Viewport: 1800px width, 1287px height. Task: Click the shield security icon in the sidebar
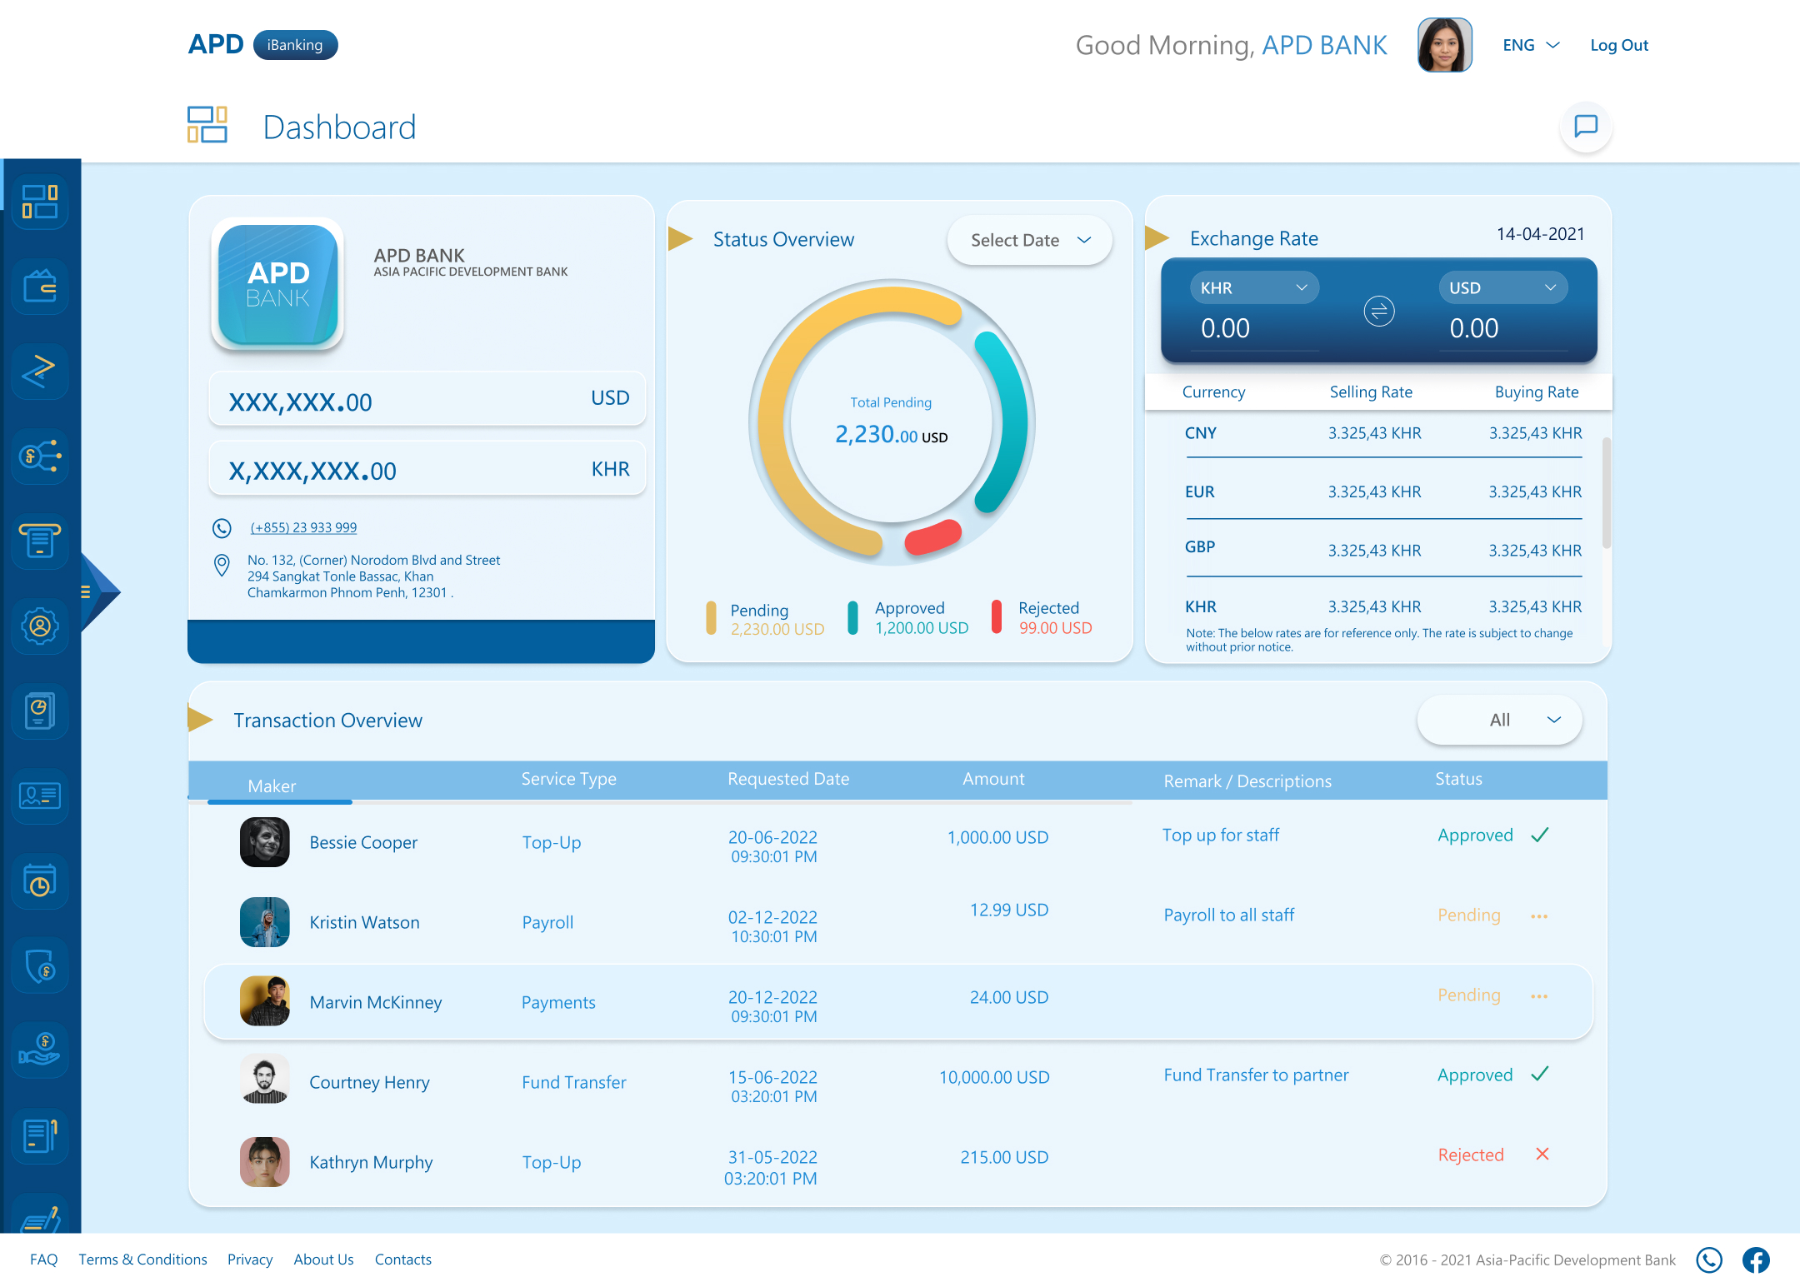[x=39, y=965]
